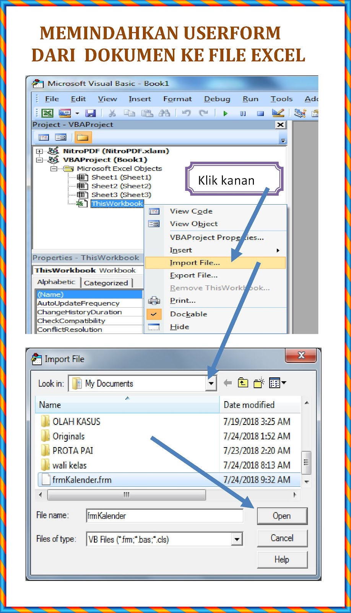Choose Import File... from context menu
Image resolution: width=351 pixels, height=613 pixels.
pyautogui.click(x=216, y=263)
